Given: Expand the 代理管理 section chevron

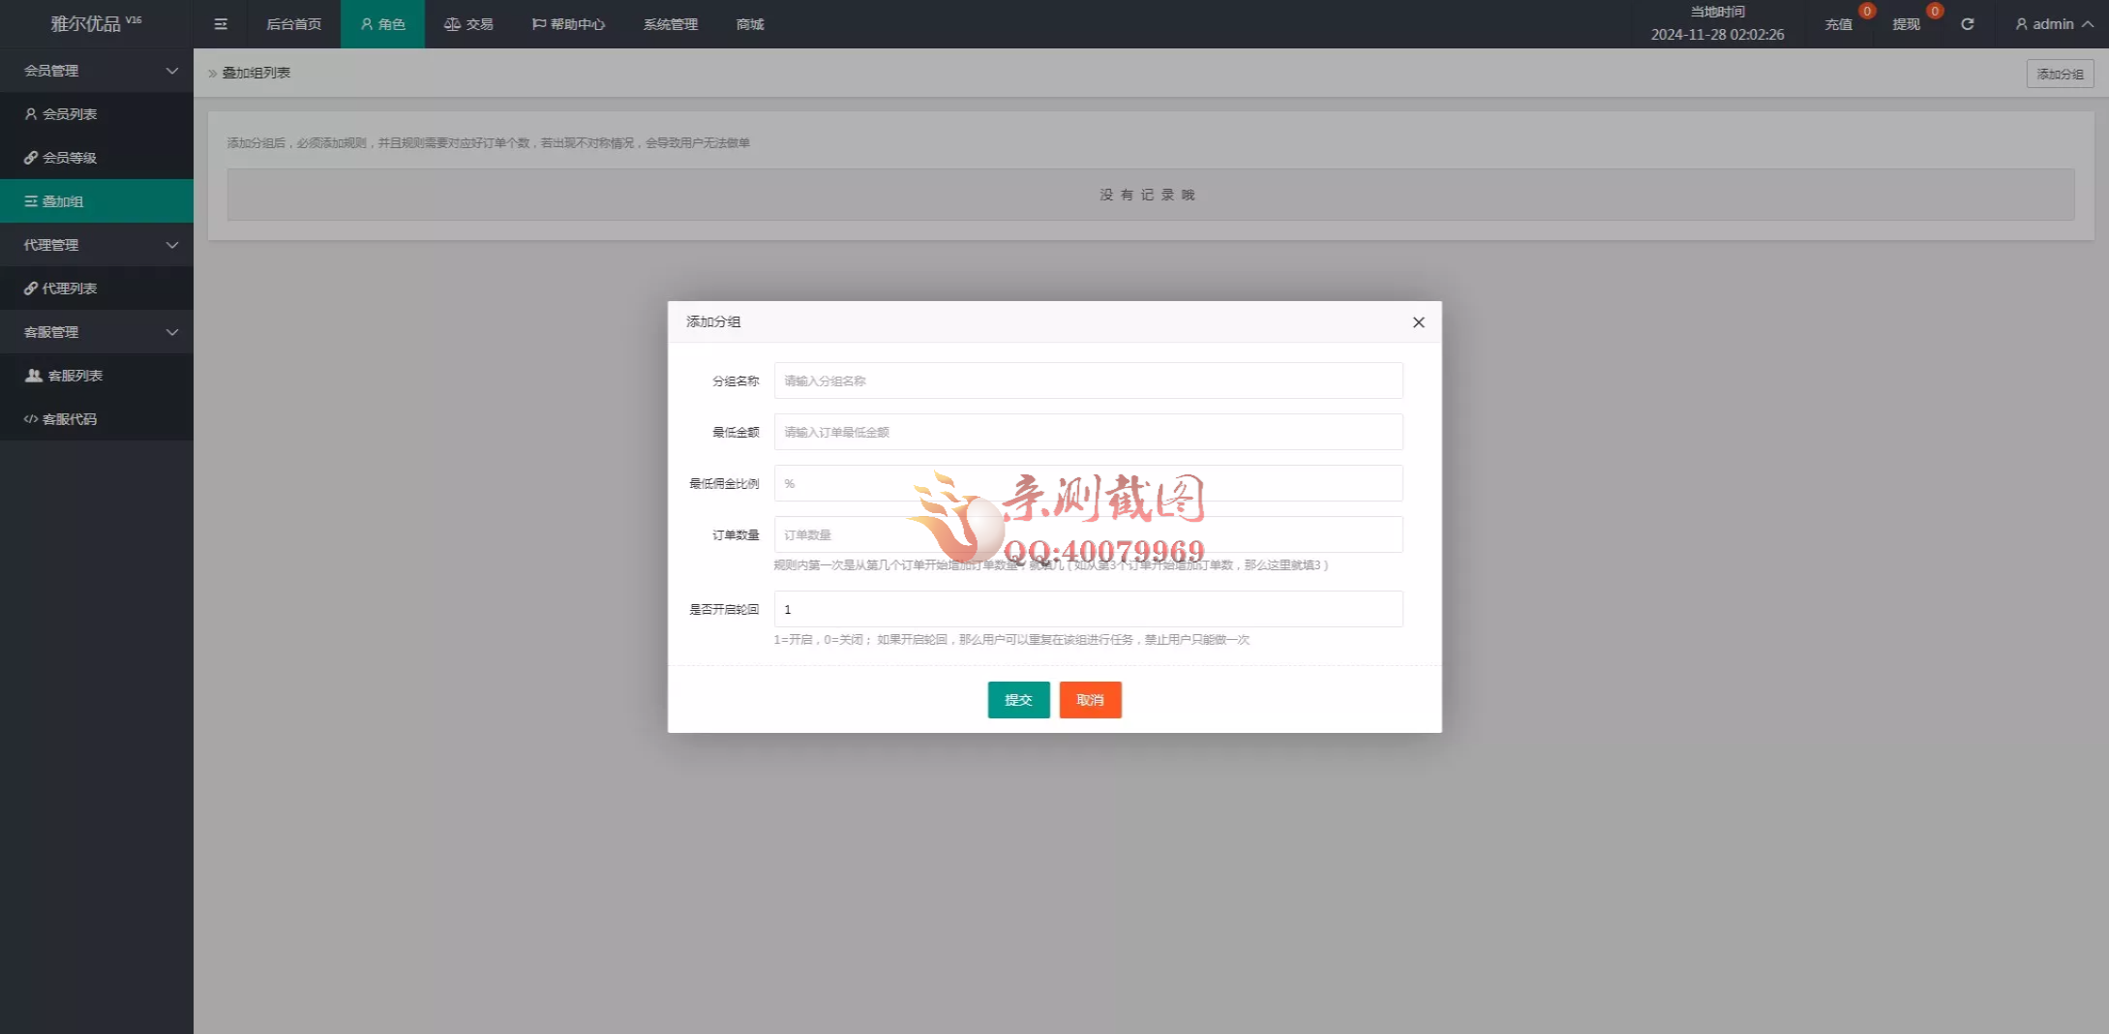Looking at the screenshot, I should click(x=172, y=244).
